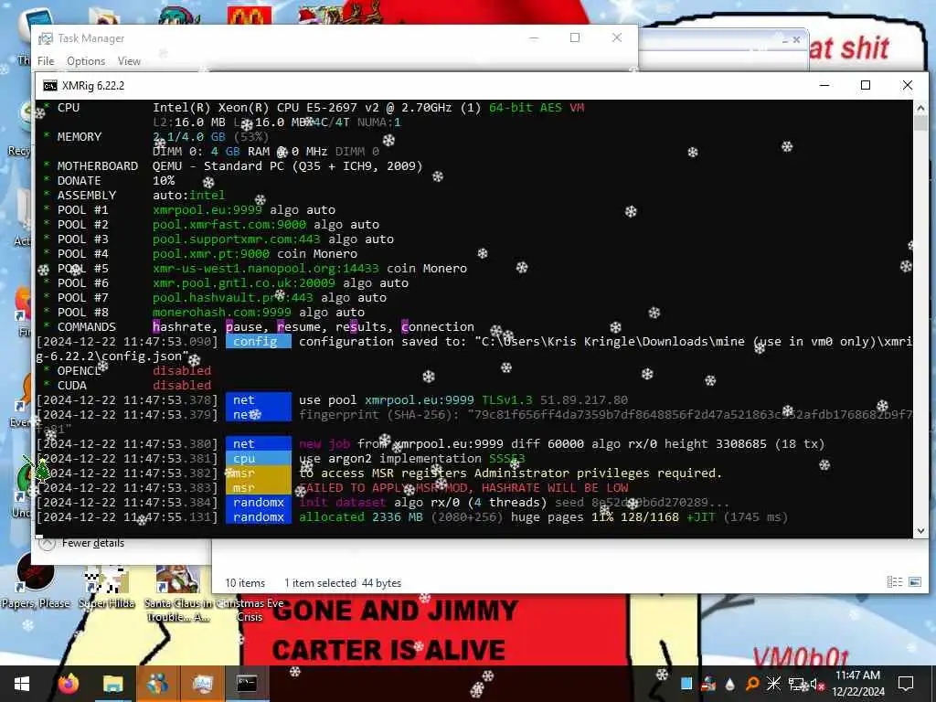Open the View menu in Task Manager
The image size is (936, 702).
point(129,61)
